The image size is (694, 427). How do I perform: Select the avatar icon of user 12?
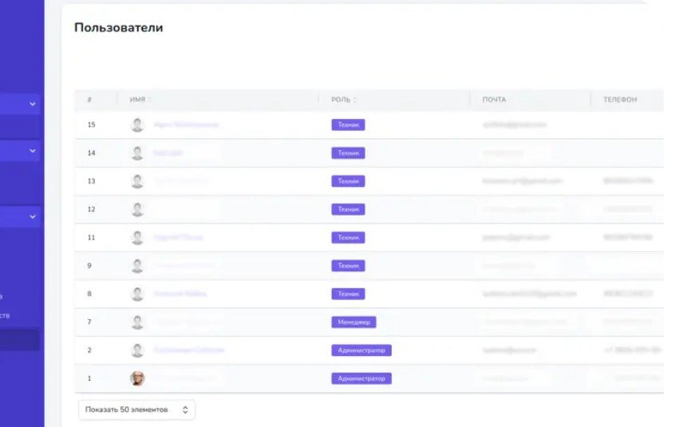pos(137,209)
